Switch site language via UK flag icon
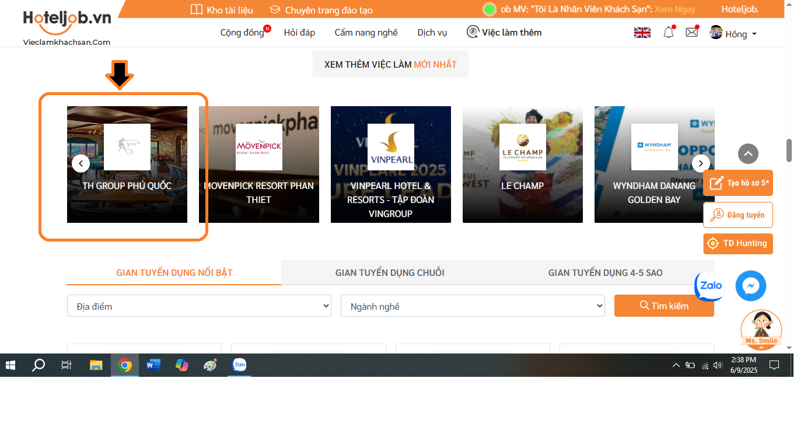The height and width of the screenshot is (448, 797). point(642,33)
